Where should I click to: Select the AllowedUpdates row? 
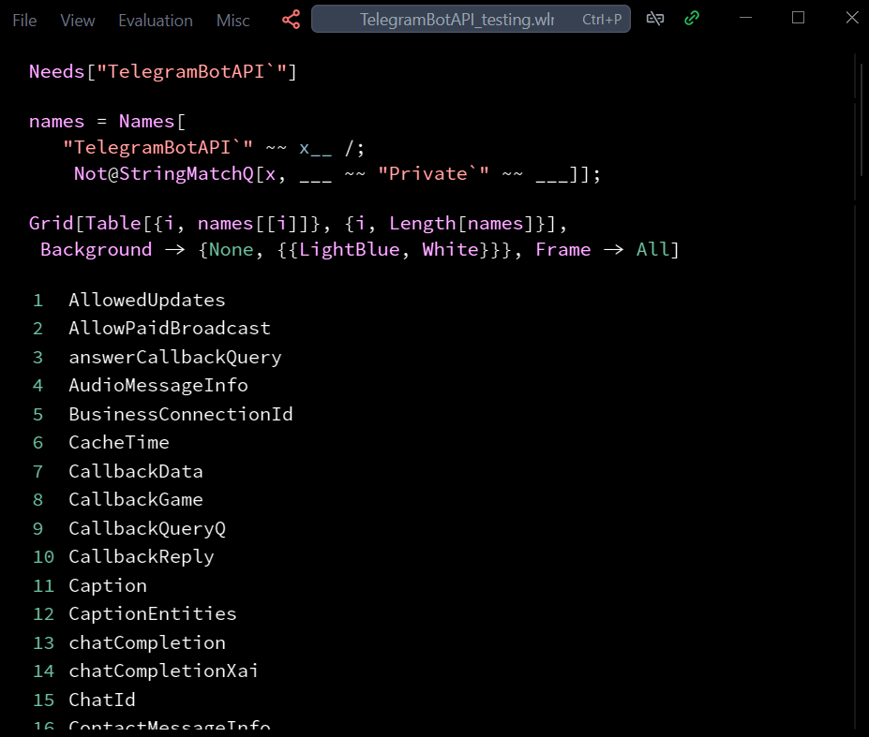click(x=128, y=300)
